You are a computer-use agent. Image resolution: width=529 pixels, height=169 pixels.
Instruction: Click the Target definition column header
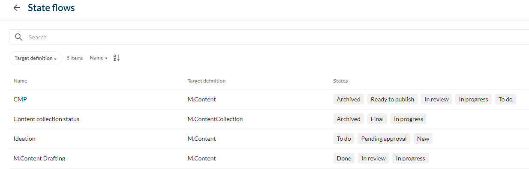207,80
